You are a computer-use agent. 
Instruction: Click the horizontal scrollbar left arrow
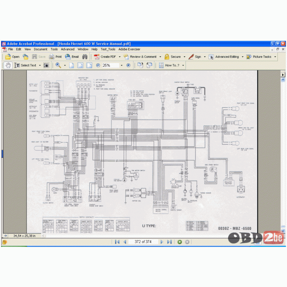click(x=43, y=236)
